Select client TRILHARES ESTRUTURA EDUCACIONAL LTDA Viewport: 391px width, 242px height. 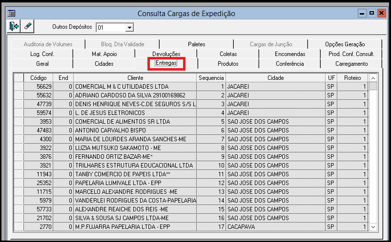pos(135,166)
